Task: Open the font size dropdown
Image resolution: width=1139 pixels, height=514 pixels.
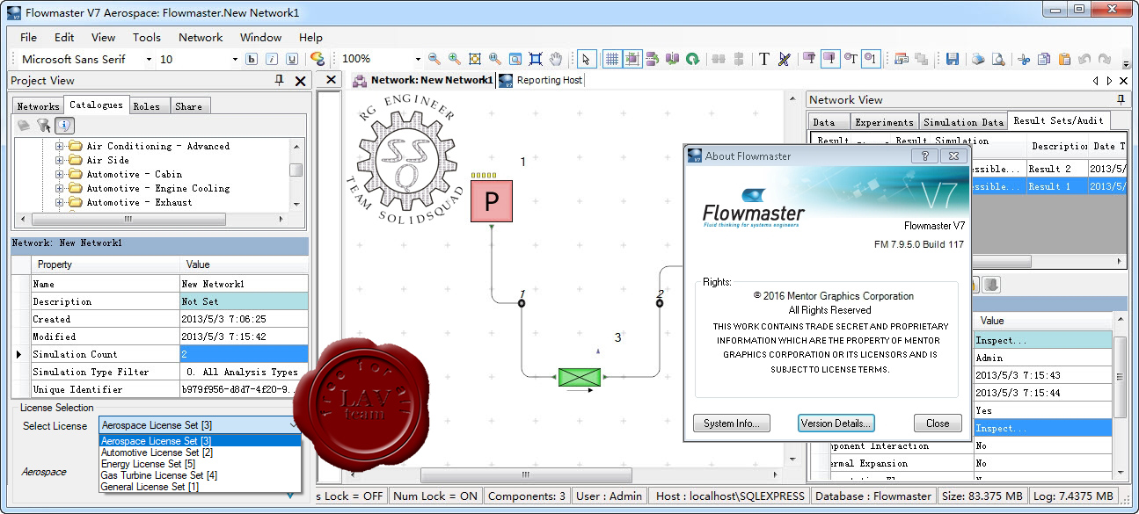Action: tap(235, 59)
